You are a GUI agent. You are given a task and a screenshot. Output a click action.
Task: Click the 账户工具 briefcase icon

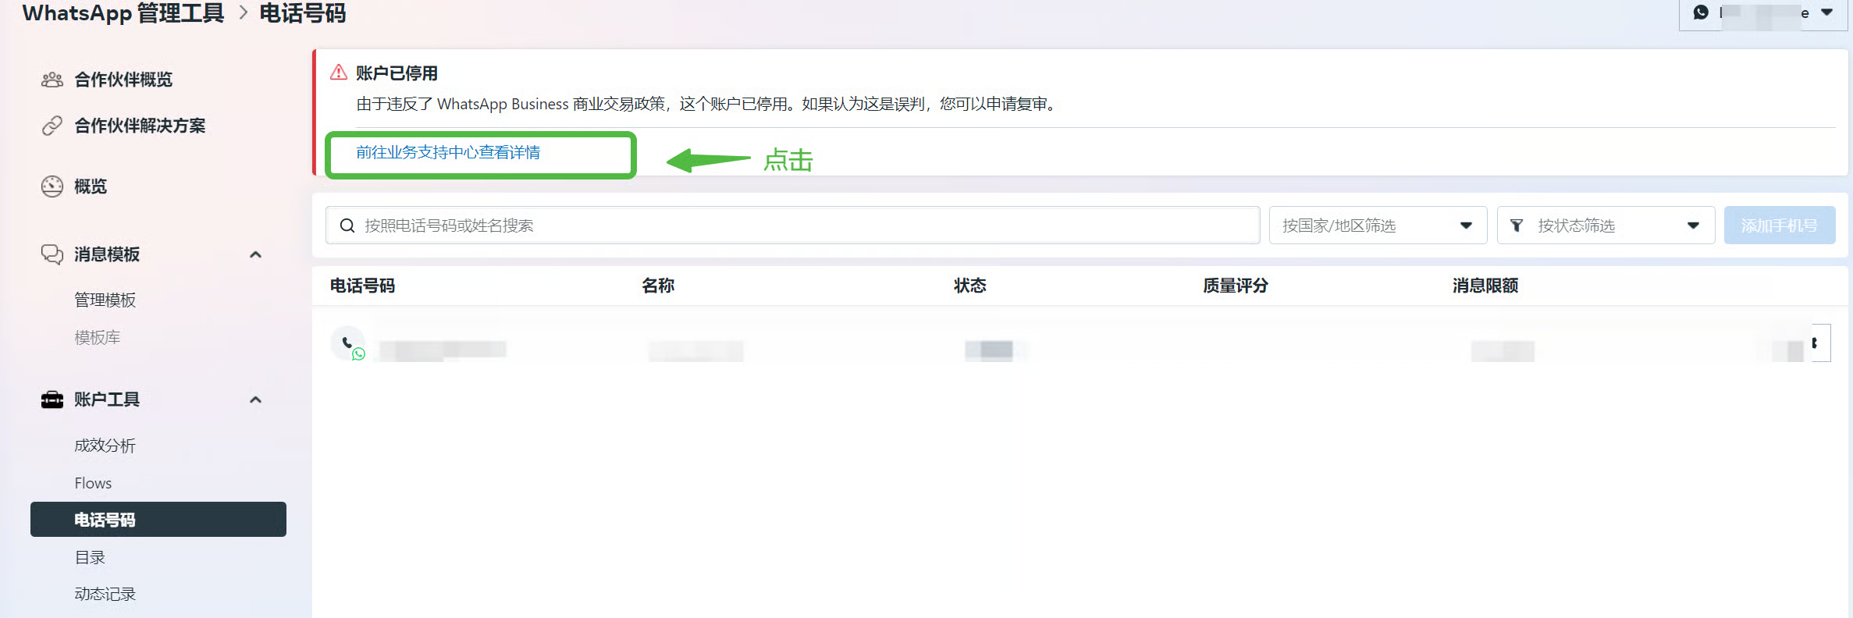point(52,400)
